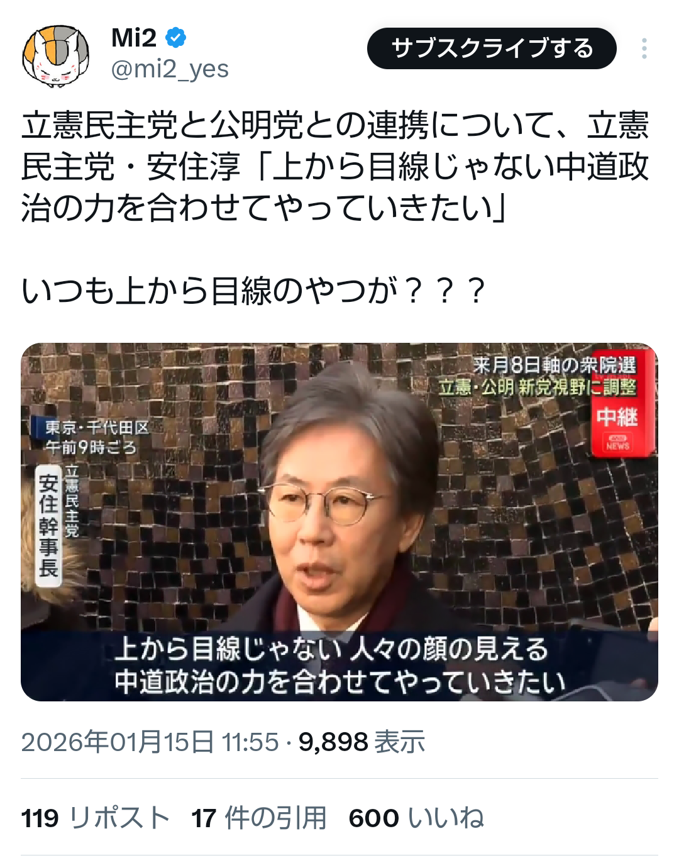Tap the 安住幹事長 name label in video
Viewport: 679px width, 858px height.
(48, 526)
